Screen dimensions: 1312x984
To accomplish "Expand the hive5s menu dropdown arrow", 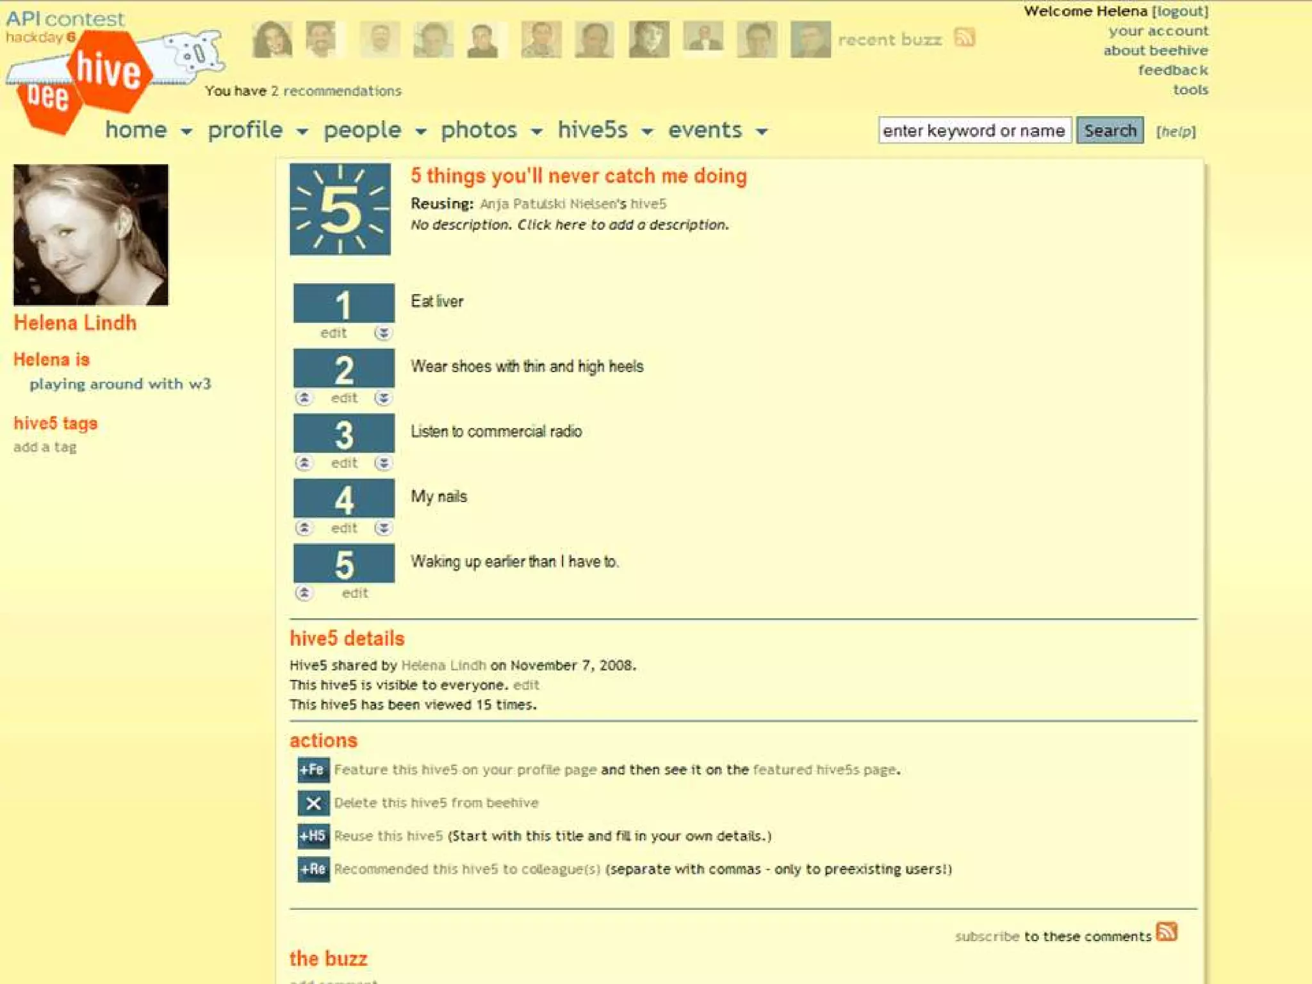I will click(x=648, y=132).
